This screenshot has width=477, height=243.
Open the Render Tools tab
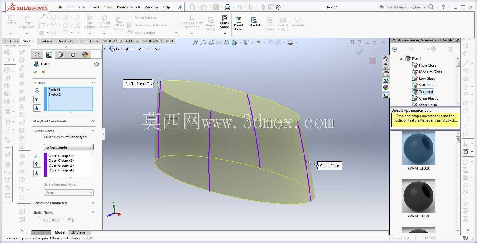(x=88, y=41)
